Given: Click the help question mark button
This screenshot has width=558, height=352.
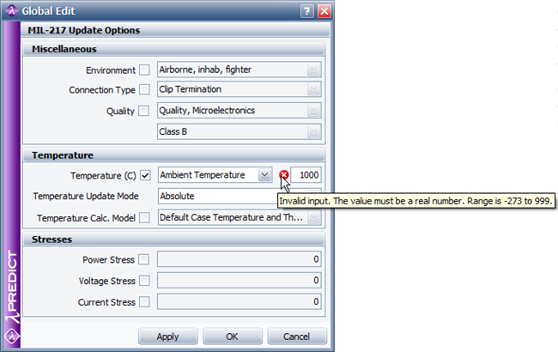Looking at the screenshot, I should click(x=306, y=11).
